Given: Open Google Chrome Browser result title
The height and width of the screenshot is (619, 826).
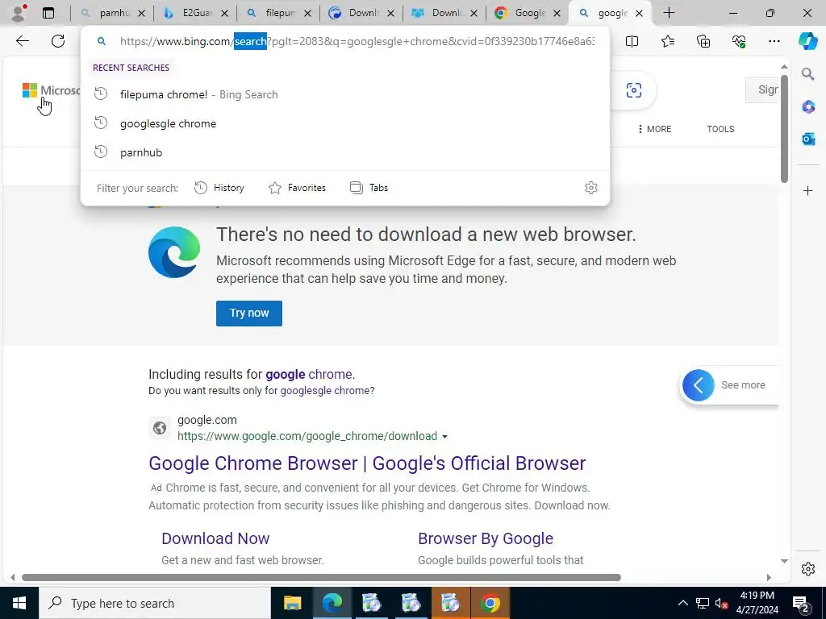Looking at the screenshot, I should (367, 463).
